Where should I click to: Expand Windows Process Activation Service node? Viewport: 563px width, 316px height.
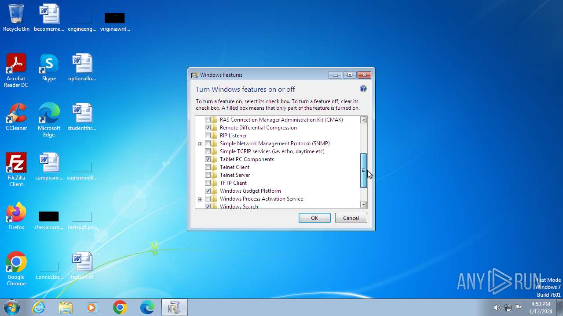click(x=200, y=199)
